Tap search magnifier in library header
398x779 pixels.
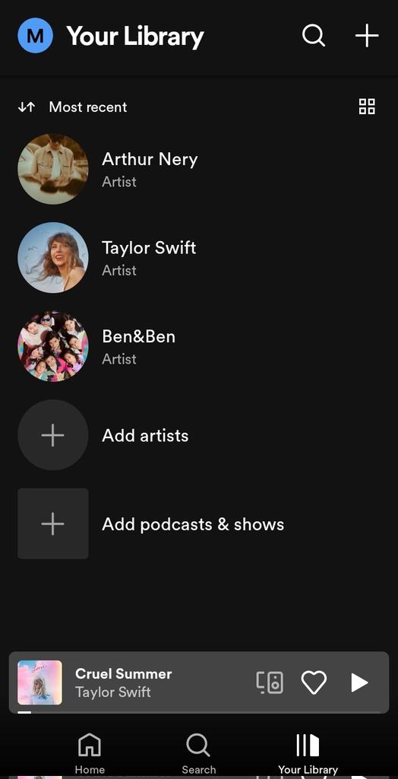[x=314, y=36]
